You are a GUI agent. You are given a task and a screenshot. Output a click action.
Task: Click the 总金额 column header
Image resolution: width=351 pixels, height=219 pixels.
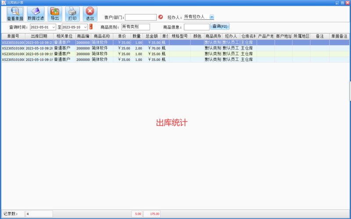tap(152, 36)
